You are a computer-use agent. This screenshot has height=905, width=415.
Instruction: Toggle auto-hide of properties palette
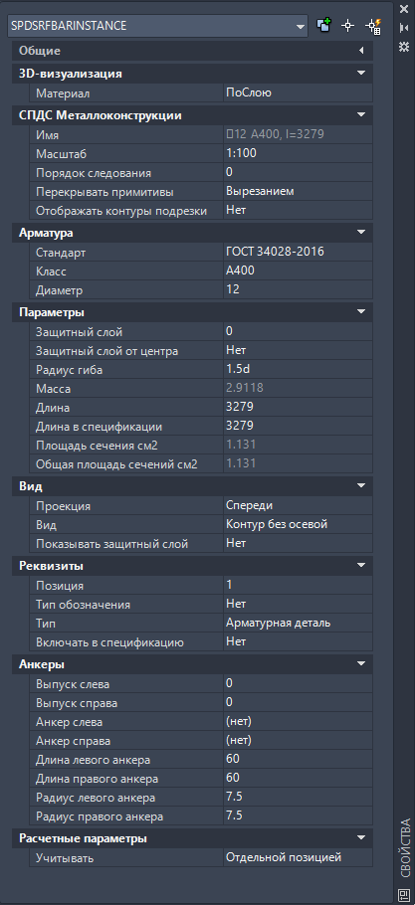(404, 28)
